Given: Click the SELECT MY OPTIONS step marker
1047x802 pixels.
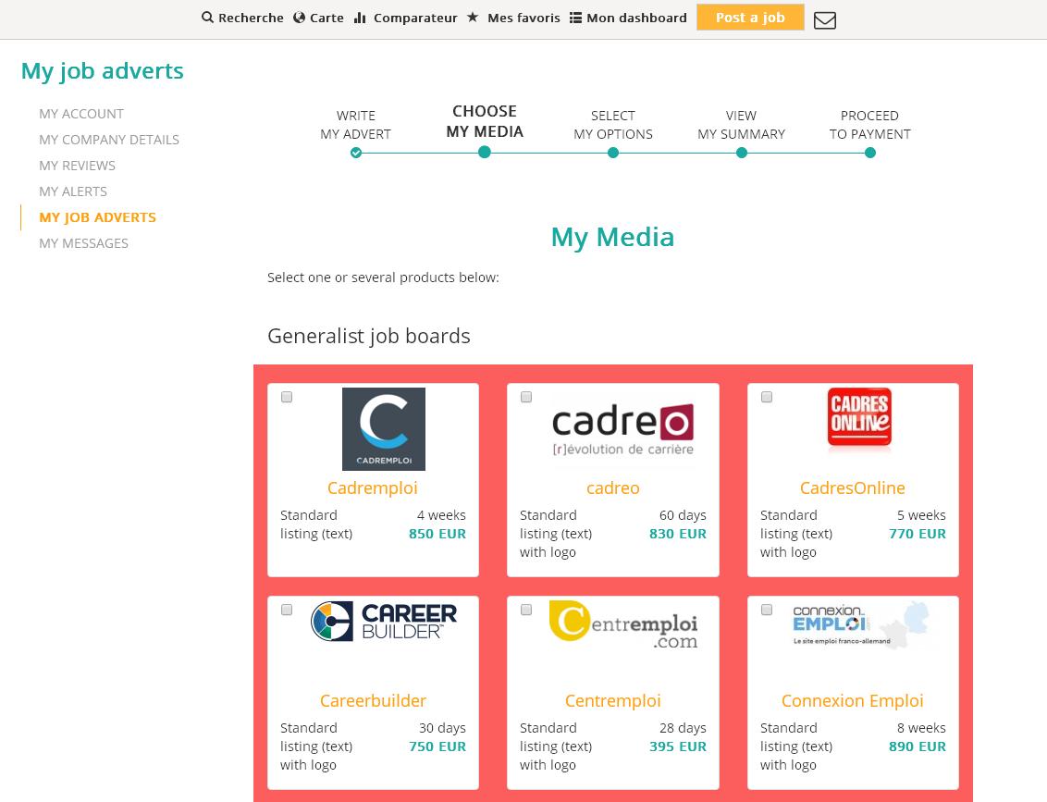Looking at the screenshot, I should (613, 153).
